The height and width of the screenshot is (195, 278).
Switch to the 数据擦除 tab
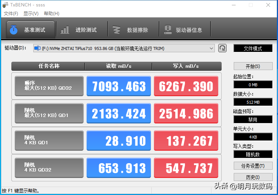133,30
